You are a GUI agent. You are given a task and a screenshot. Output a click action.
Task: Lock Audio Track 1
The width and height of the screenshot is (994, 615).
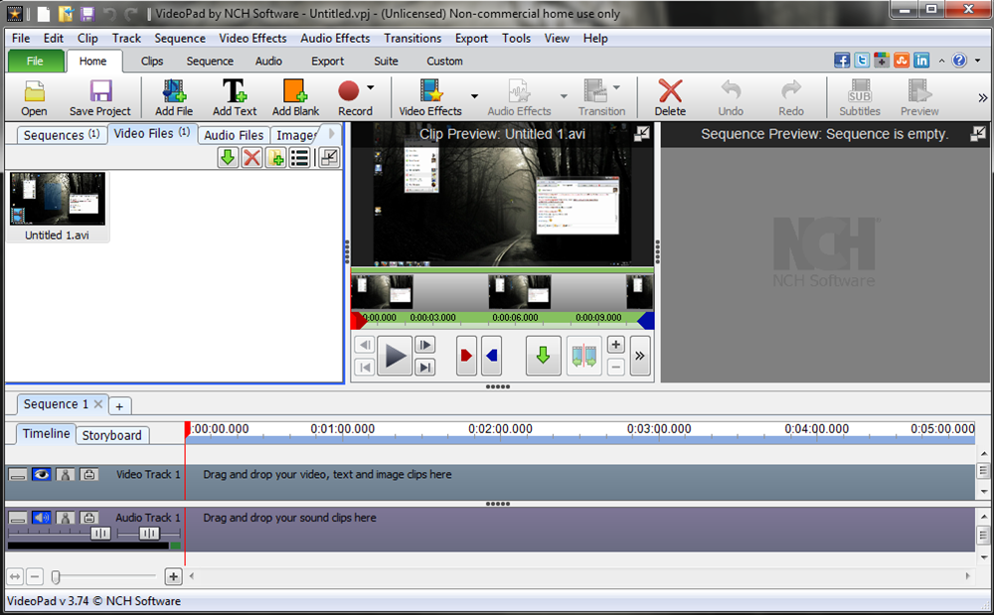point(88,518)
